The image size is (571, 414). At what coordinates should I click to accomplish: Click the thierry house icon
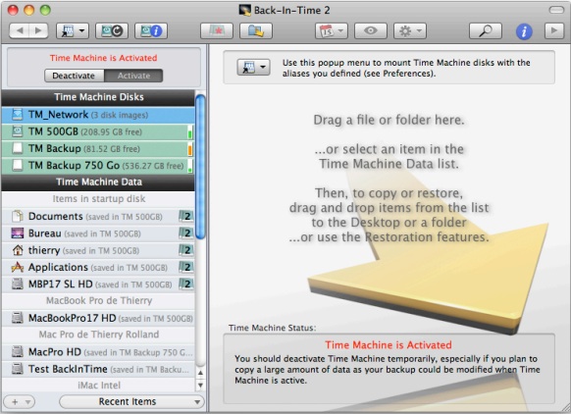[17, 250]
